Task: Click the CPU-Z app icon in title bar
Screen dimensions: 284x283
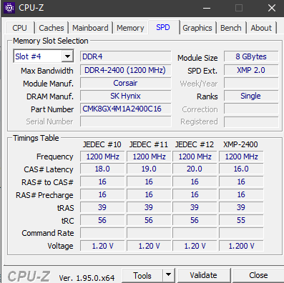Action: [9, 8]
